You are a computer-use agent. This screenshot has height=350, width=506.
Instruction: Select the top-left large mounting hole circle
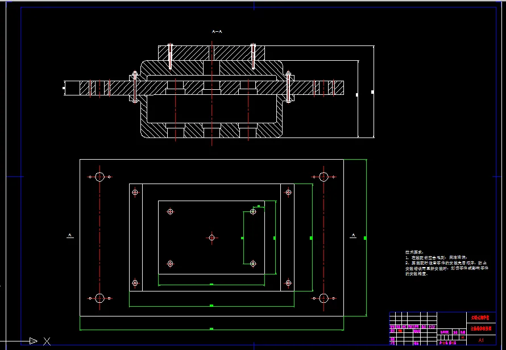tap(99, 177)
